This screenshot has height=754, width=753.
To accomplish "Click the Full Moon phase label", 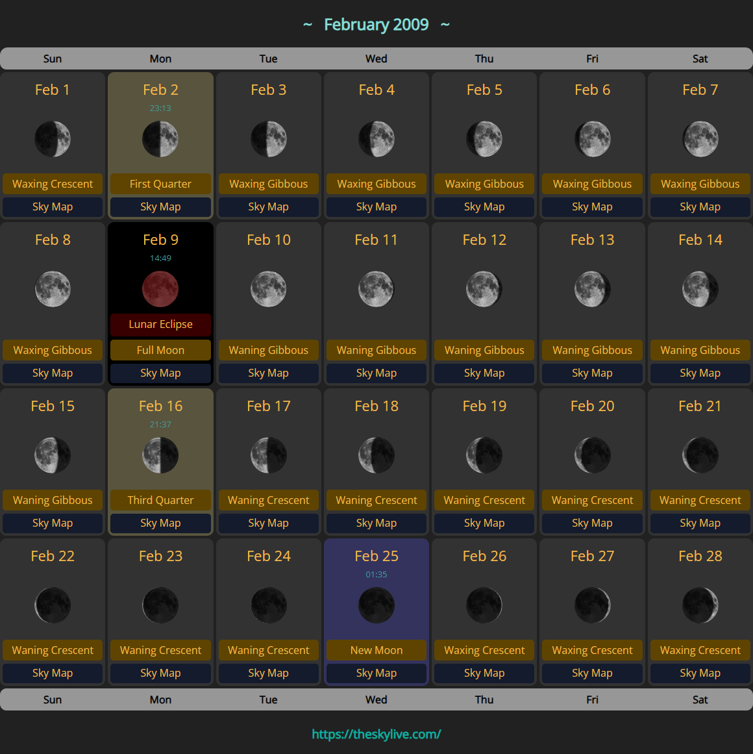I will coord(160,350).
